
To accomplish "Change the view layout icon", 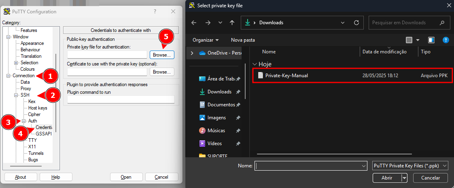I will [409, 40].
